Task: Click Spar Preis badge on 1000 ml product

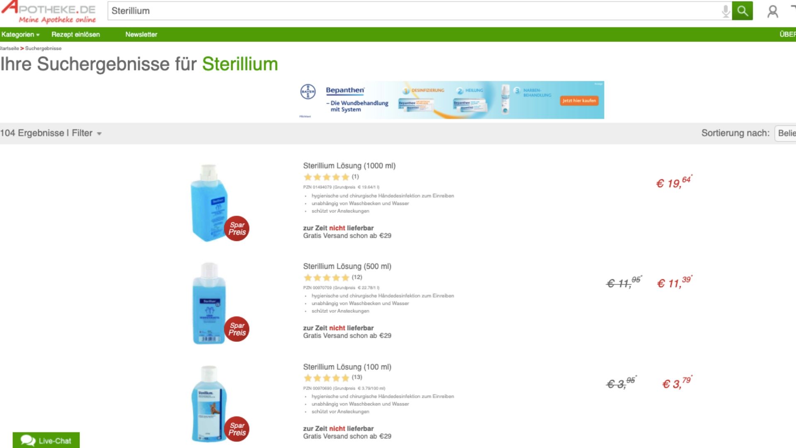Action: click(237, 229)
